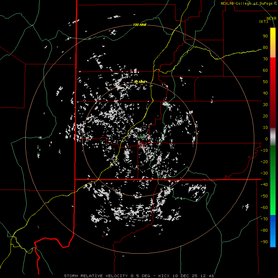
Task: Click the -90 value on velocity scale
Action: tap(264, 242)
